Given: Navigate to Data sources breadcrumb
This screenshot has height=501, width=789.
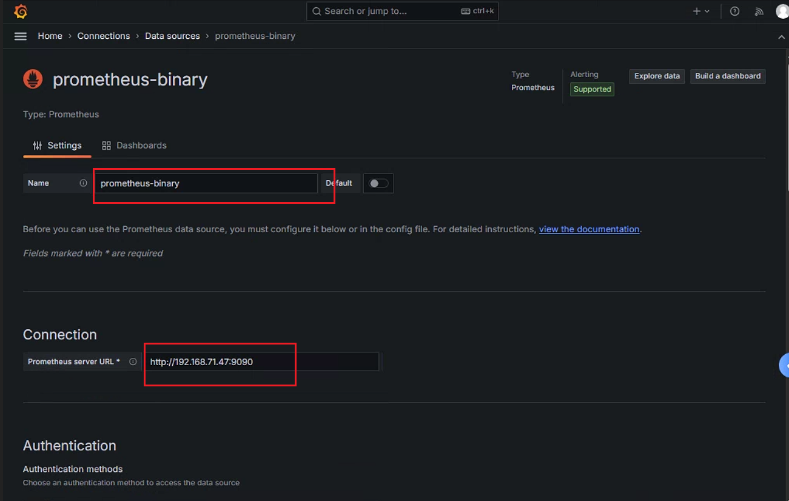Looking at the screenshot, I should [x=172, y=36].
